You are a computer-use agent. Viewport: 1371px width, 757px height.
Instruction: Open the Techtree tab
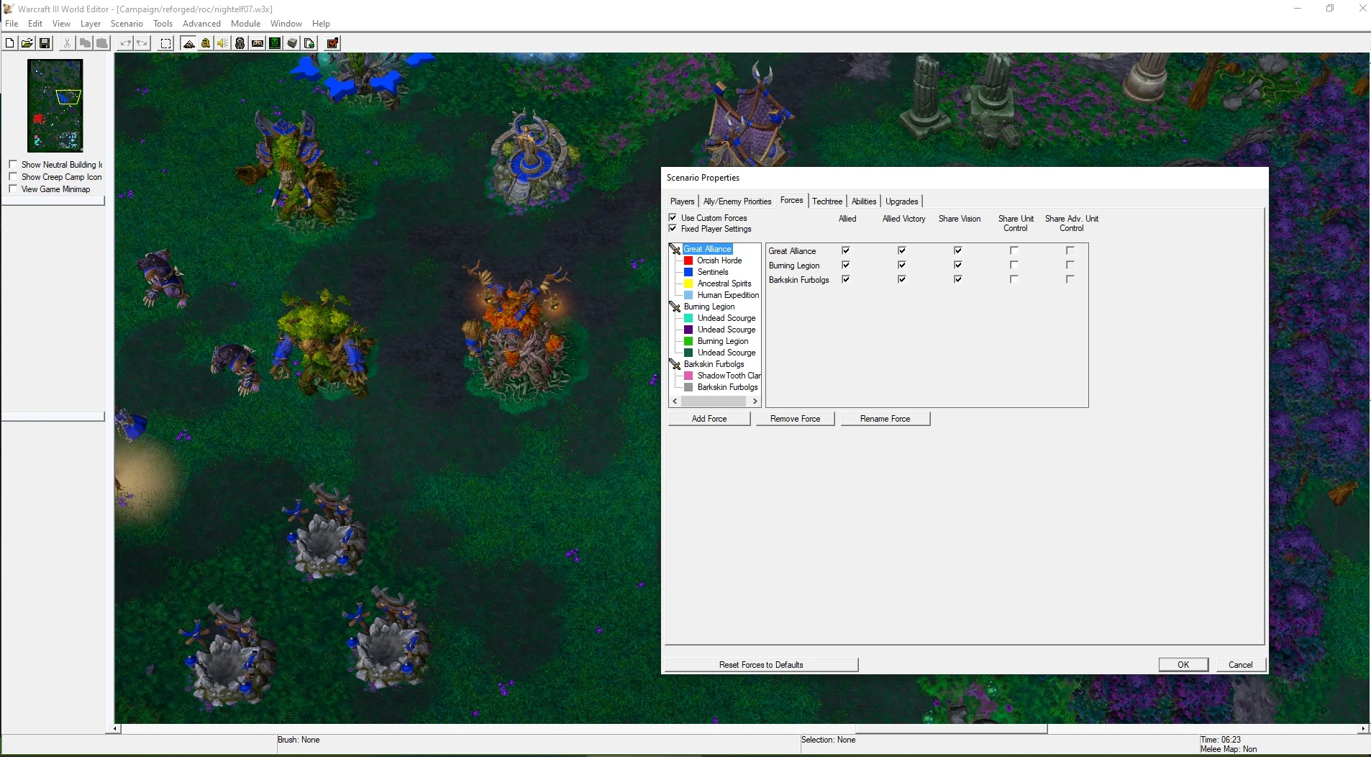(x=827, y=201)
